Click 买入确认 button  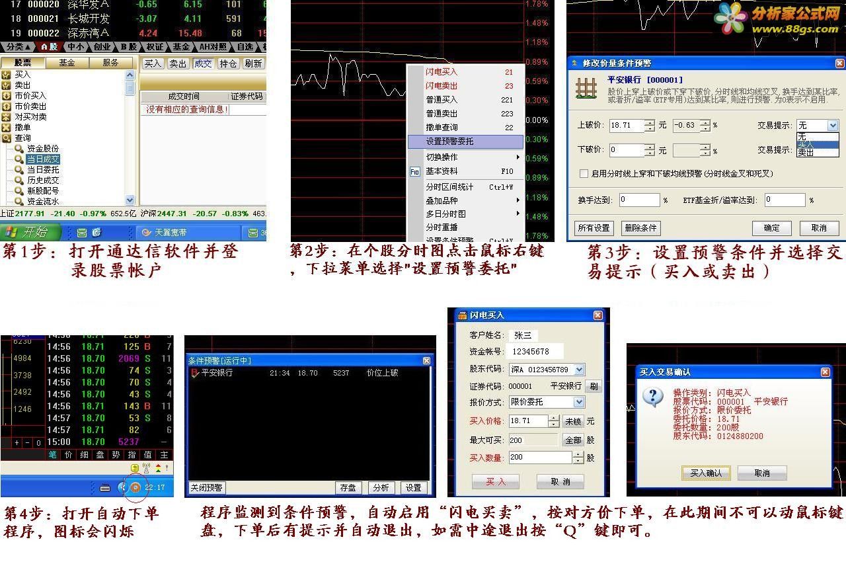706,473
